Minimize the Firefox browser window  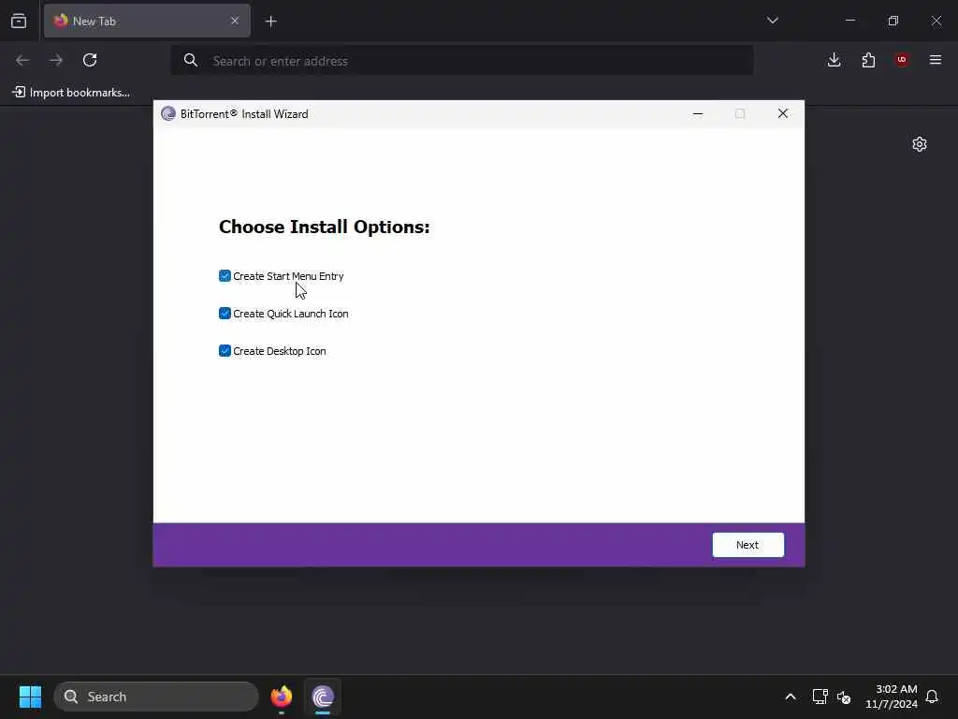(x=850, y=21)
